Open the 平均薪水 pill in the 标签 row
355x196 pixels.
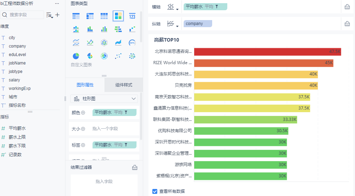tap(114, 145)
